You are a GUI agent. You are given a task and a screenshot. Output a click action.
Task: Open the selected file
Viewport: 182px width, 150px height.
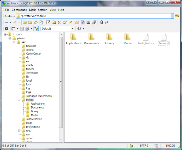(54, 22)
